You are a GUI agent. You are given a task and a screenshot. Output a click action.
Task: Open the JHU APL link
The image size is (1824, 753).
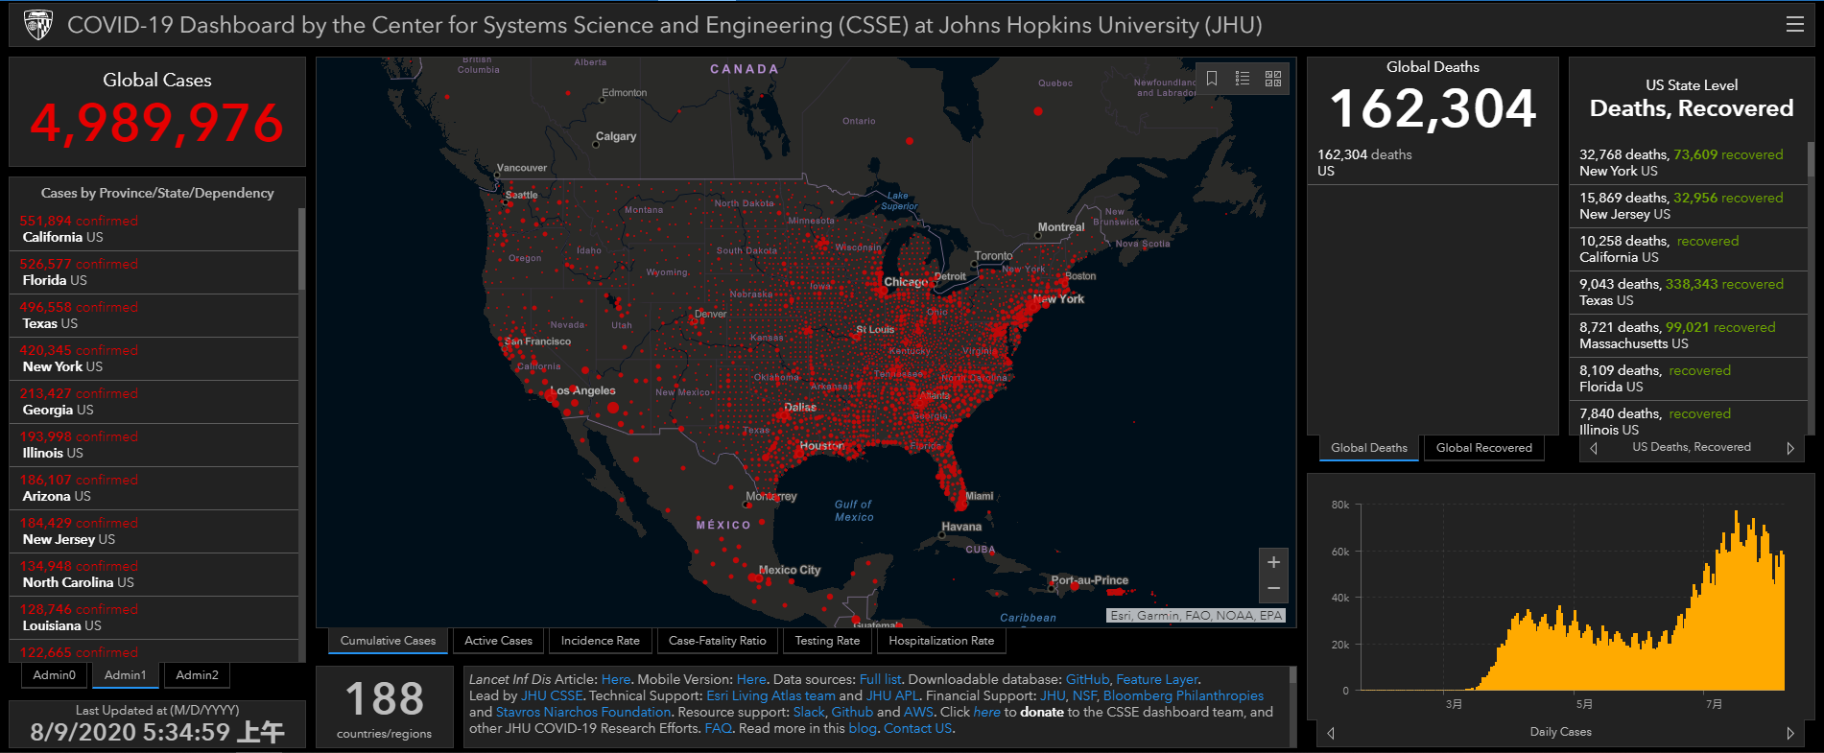pyautogui.click(x=893, y=695)
